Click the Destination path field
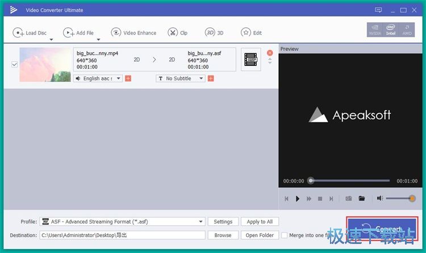Screen dimensions: 426x253 (122, 235)
